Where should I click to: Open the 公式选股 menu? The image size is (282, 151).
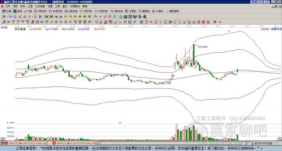[40, 6]
